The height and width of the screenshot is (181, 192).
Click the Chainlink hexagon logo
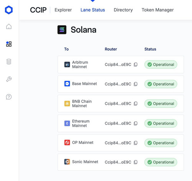pyautogui.click(x=9, y=10)
